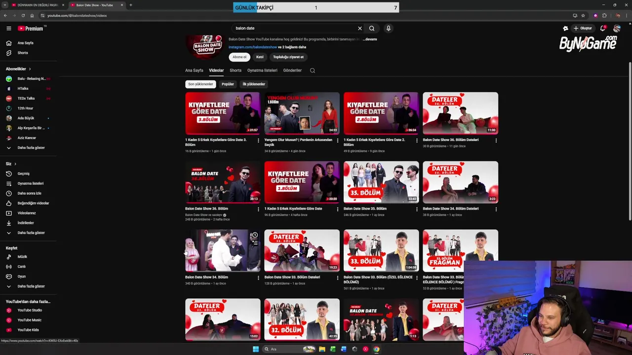
Task: Open the YouTube hamburger guide menu
Action: pyautogui.click(x=8, y=29)
